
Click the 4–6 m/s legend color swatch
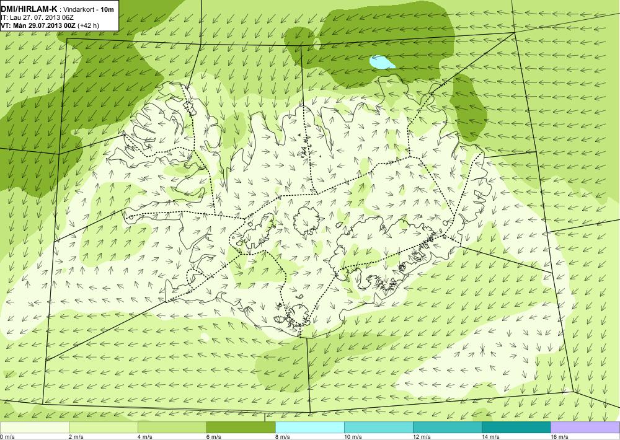pyautogui.click(x=172, y=428)
